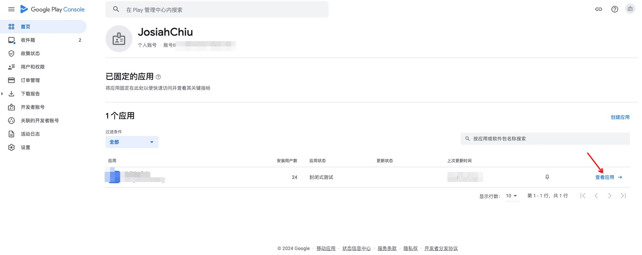The width and height of the screenshot is (642, 255).
Task: Open 用户和权限 in the sidebar
Action: (x=43, y=67)
